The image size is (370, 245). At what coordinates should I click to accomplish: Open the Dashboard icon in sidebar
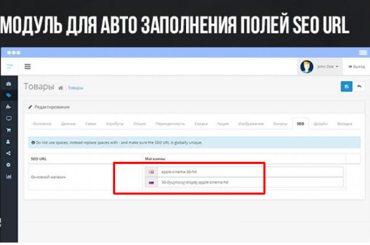click(x=8, y=84)
